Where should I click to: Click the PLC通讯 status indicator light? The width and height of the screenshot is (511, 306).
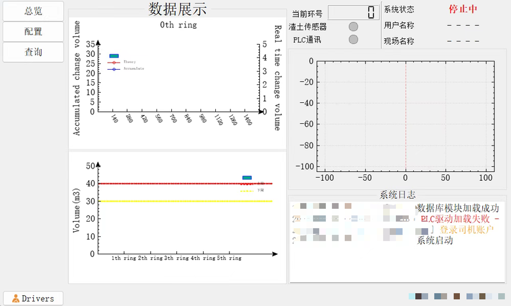pos(353,40)
